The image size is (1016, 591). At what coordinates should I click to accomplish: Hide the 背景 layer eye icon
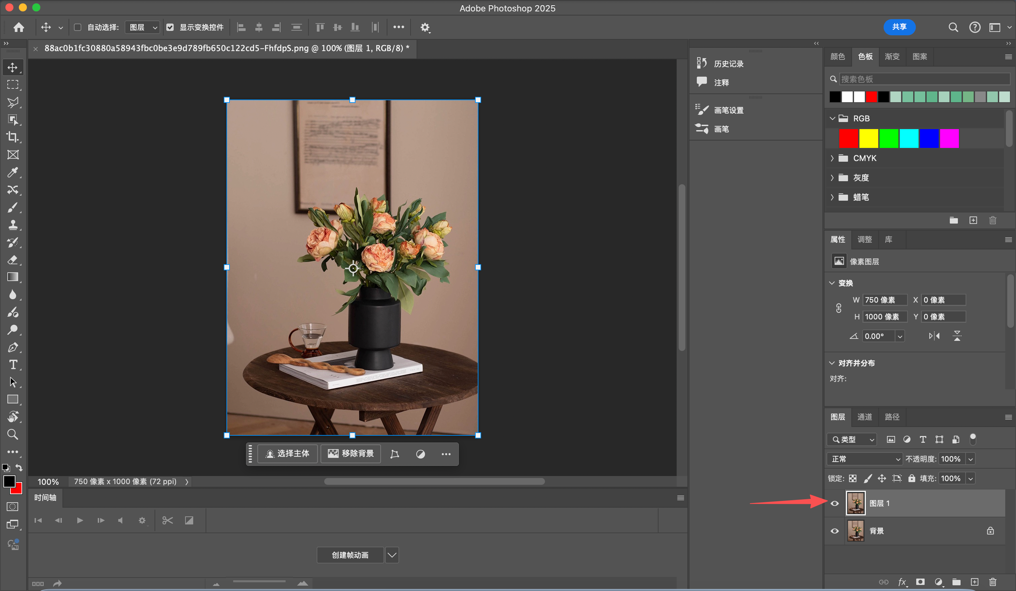click(x=835, y=531)
